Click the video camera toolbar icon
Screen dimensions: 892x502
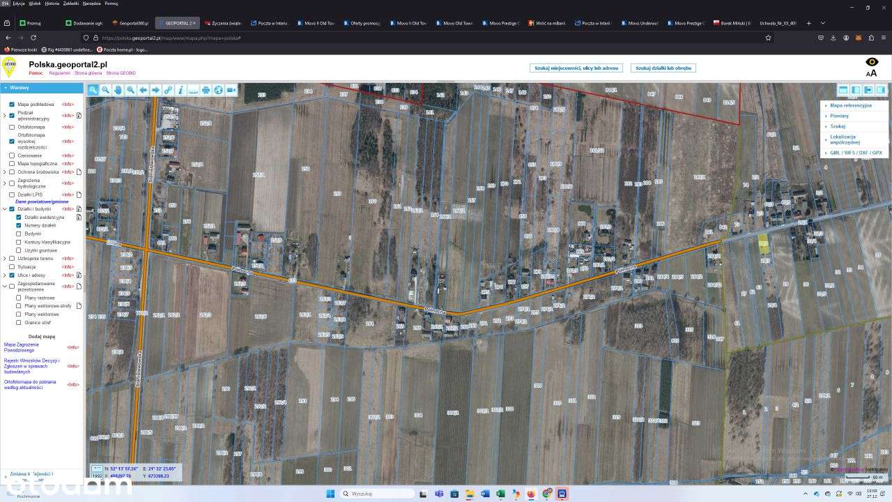pyautogui.click(x=231, y=90)
